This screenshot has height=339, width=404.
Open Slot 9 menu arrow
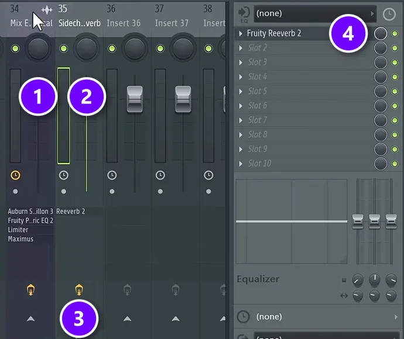coord(241,149)
